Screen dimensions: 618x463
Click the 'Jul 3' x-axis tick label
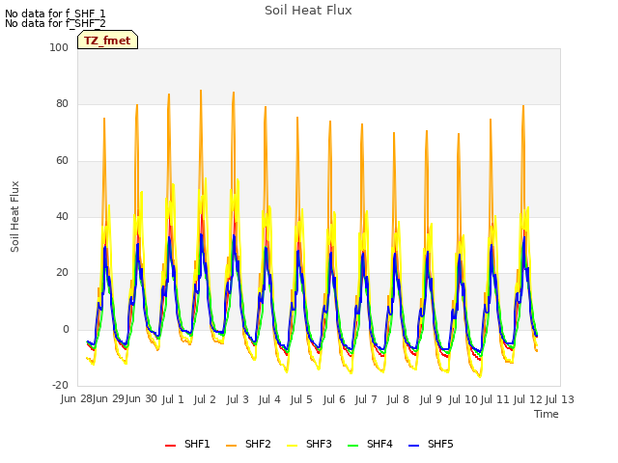[238, 399]
